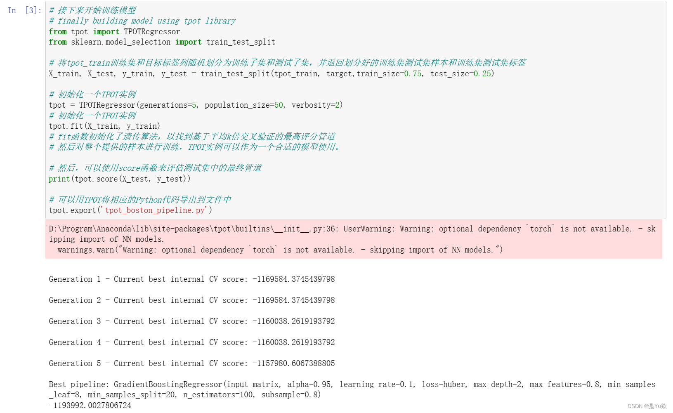Click the Best pipeline GradientBoostingRegressor line
The width and height of the screenshot is (673, 413).
pos(352,389)
